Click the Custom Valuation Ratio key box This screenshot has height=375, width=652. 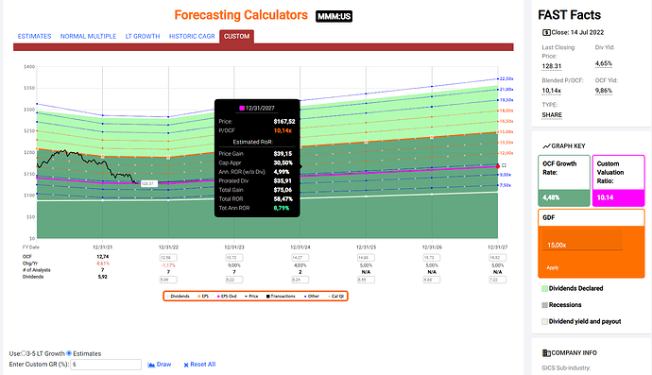[618, 180]
